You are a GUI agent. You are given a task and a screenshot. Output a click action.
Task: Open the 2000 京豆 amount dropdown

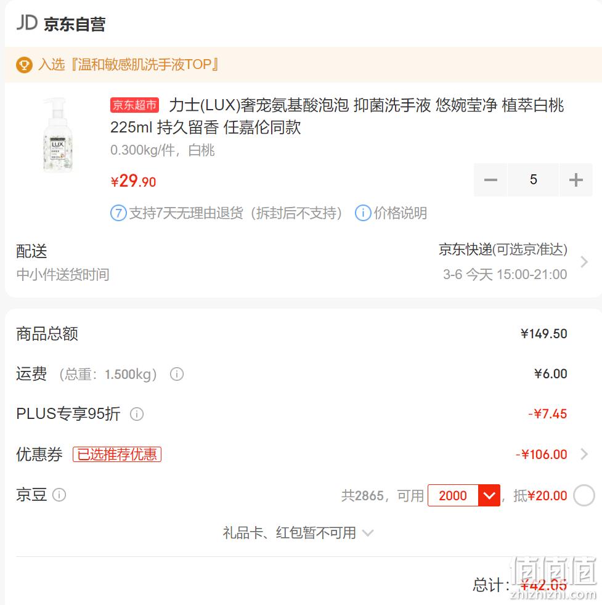point(489,495)
